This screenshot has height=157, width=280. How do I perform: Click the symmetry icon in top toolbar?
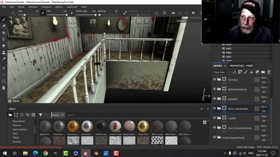pos(164,13)
